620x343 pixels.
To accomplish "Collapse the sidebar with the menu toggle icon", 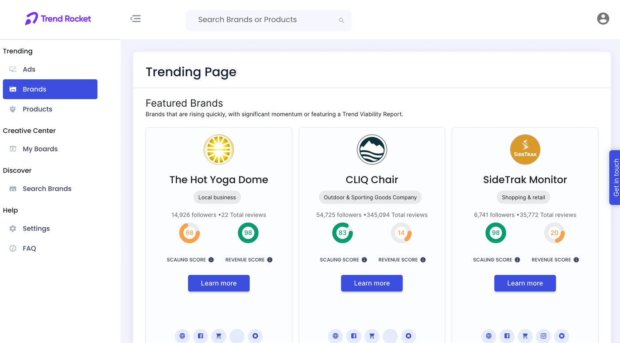I will pyautogui.click(x=136, y=19).
